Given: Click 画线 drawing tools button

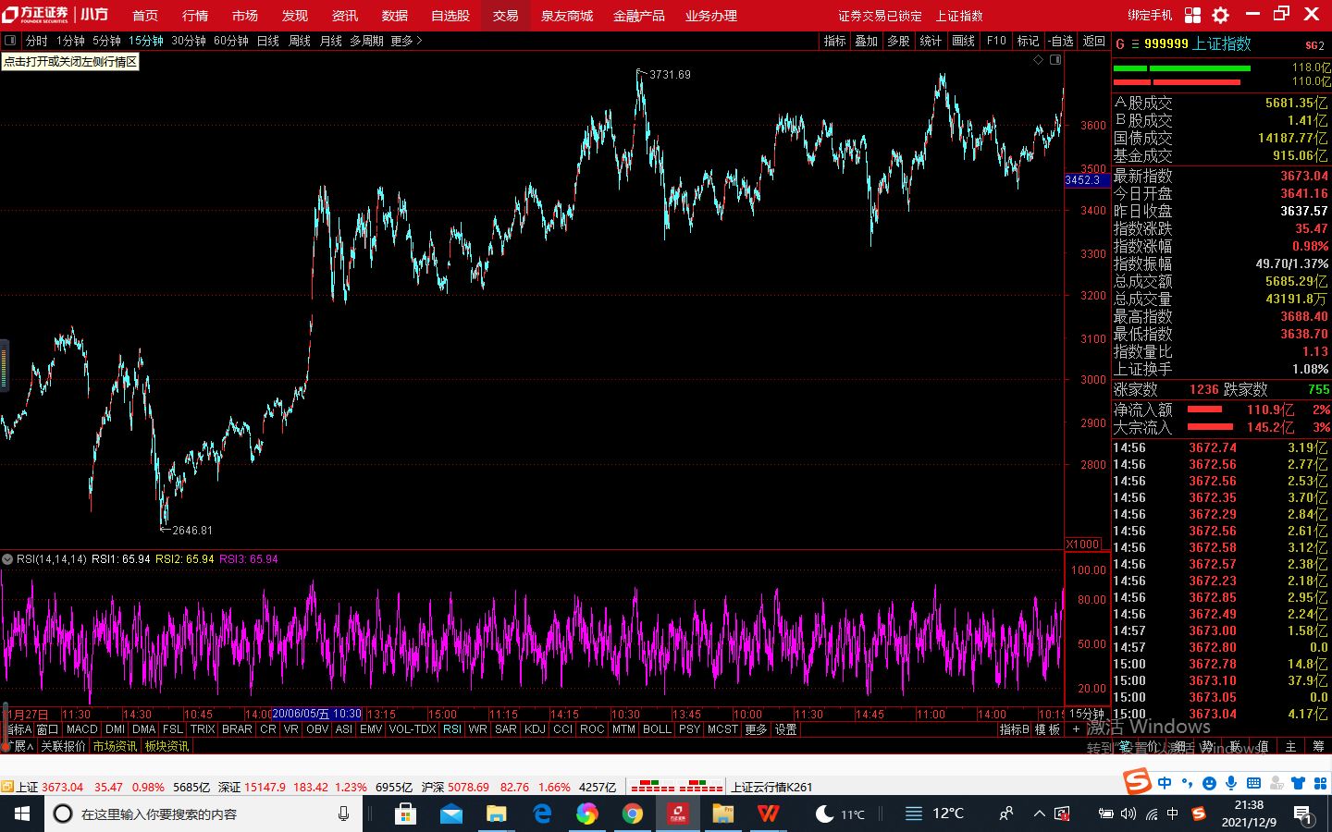Looking at the screenshot, I should coord(964,41).
